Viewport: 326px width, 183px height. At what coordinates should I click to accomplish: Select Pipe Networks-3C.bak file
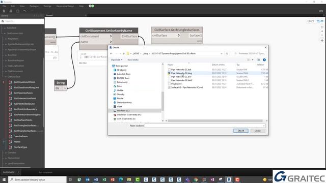click(181, 70)
